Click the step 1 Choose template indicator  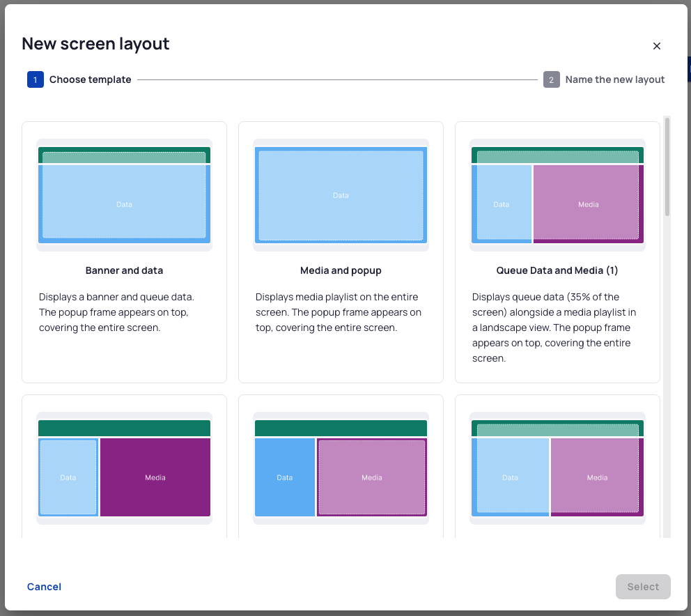(x=79, y=79)
